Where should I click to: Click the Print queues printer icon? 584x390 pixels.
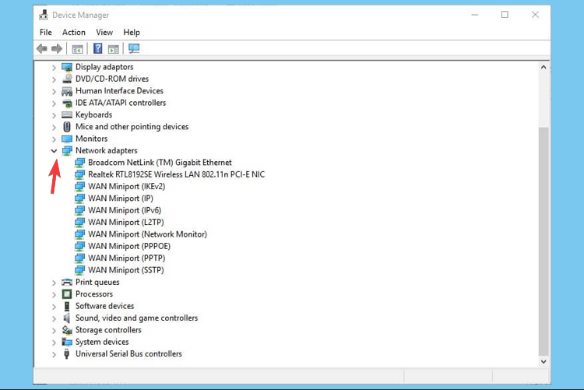tap(67, 282)
